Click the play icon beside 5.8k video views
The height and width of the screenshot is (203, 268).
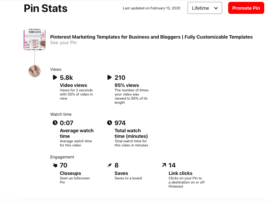tap(55, 78)
